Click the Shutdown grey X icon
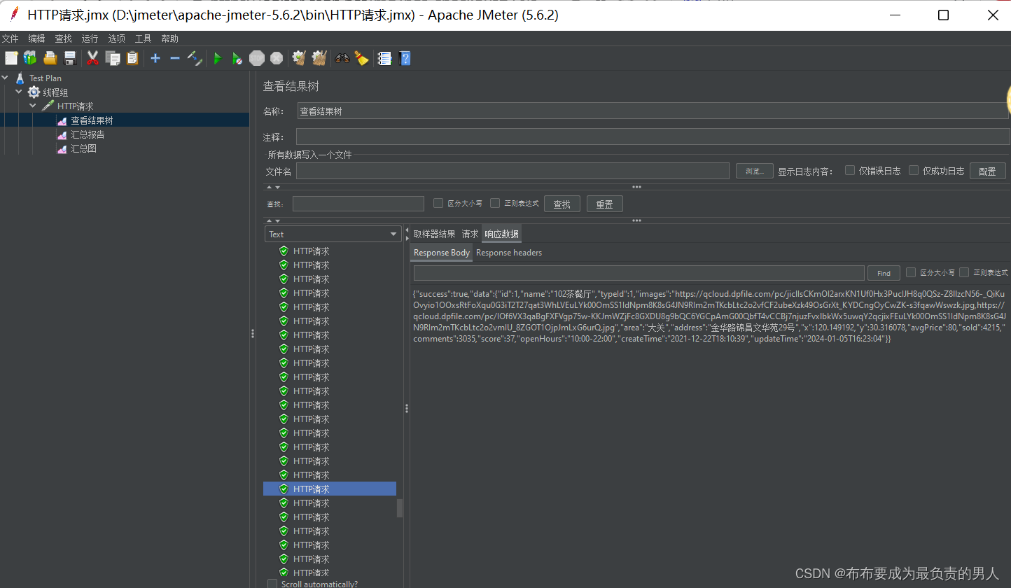This screenshot has width=1011, height=588. tap(277, 58)
